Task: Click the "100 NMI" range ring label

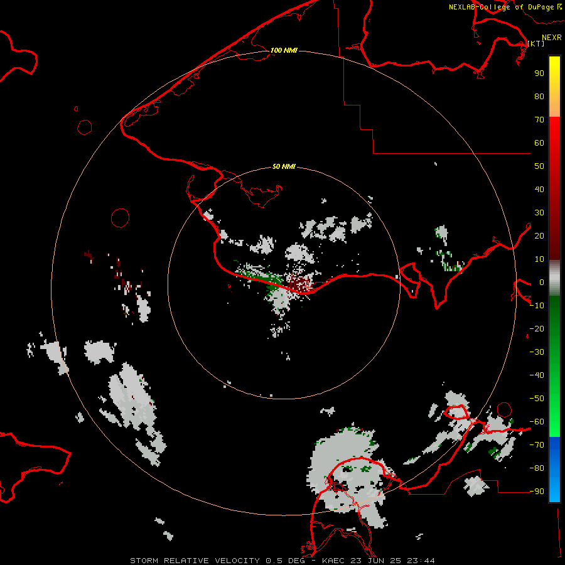Action: tap(284, 50)
